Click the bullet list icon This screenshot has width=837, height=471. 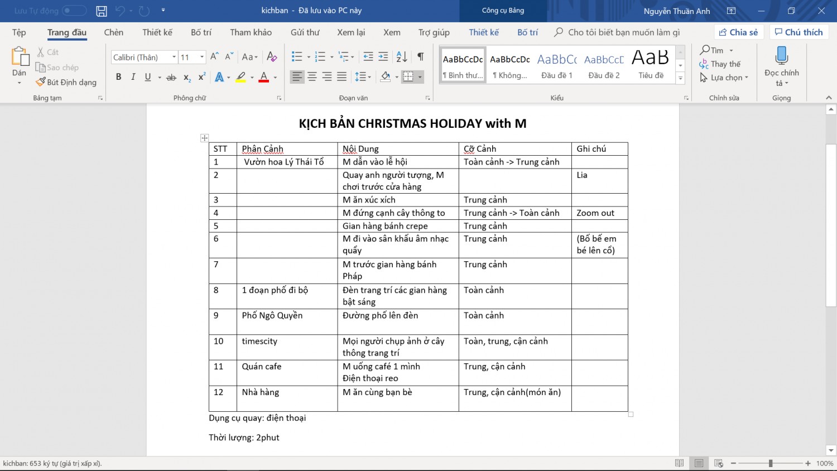click(x=297, y=57)
